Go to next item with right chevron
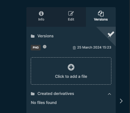 [x=121, y=101]
